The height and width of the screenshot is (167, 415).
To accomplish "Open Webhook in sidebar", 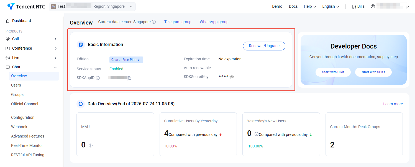I will (19, 127).
